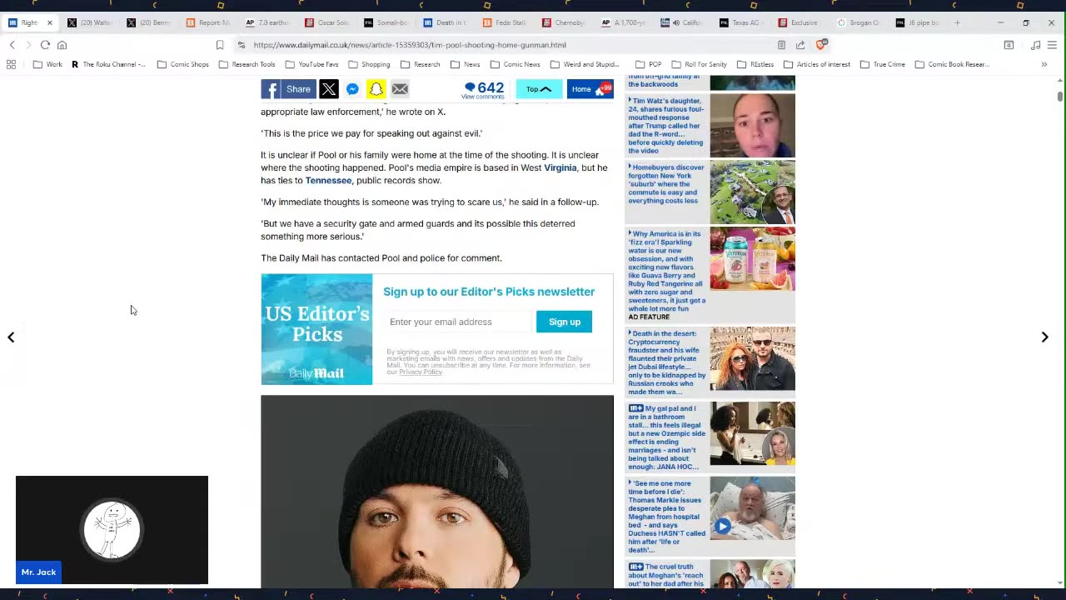Reload the current page
Screen dimensions: 1066x600
tap(45, 45)
